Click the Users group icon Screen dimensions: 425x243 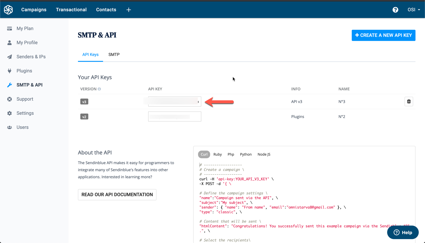point(9,127)
